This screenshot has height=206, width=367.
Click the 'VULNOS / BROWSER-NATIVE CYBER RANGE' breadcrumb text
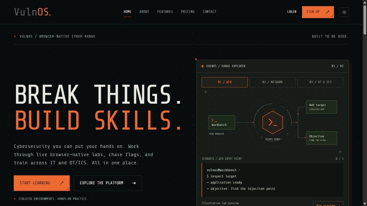pos(57,36)
